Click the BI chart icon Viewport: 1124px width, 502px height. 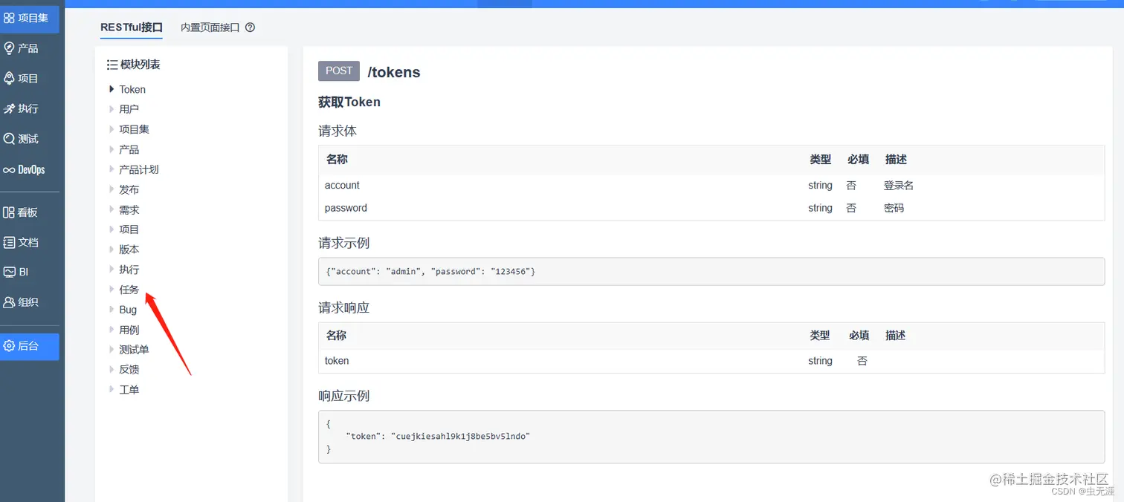tap(9, 272)
